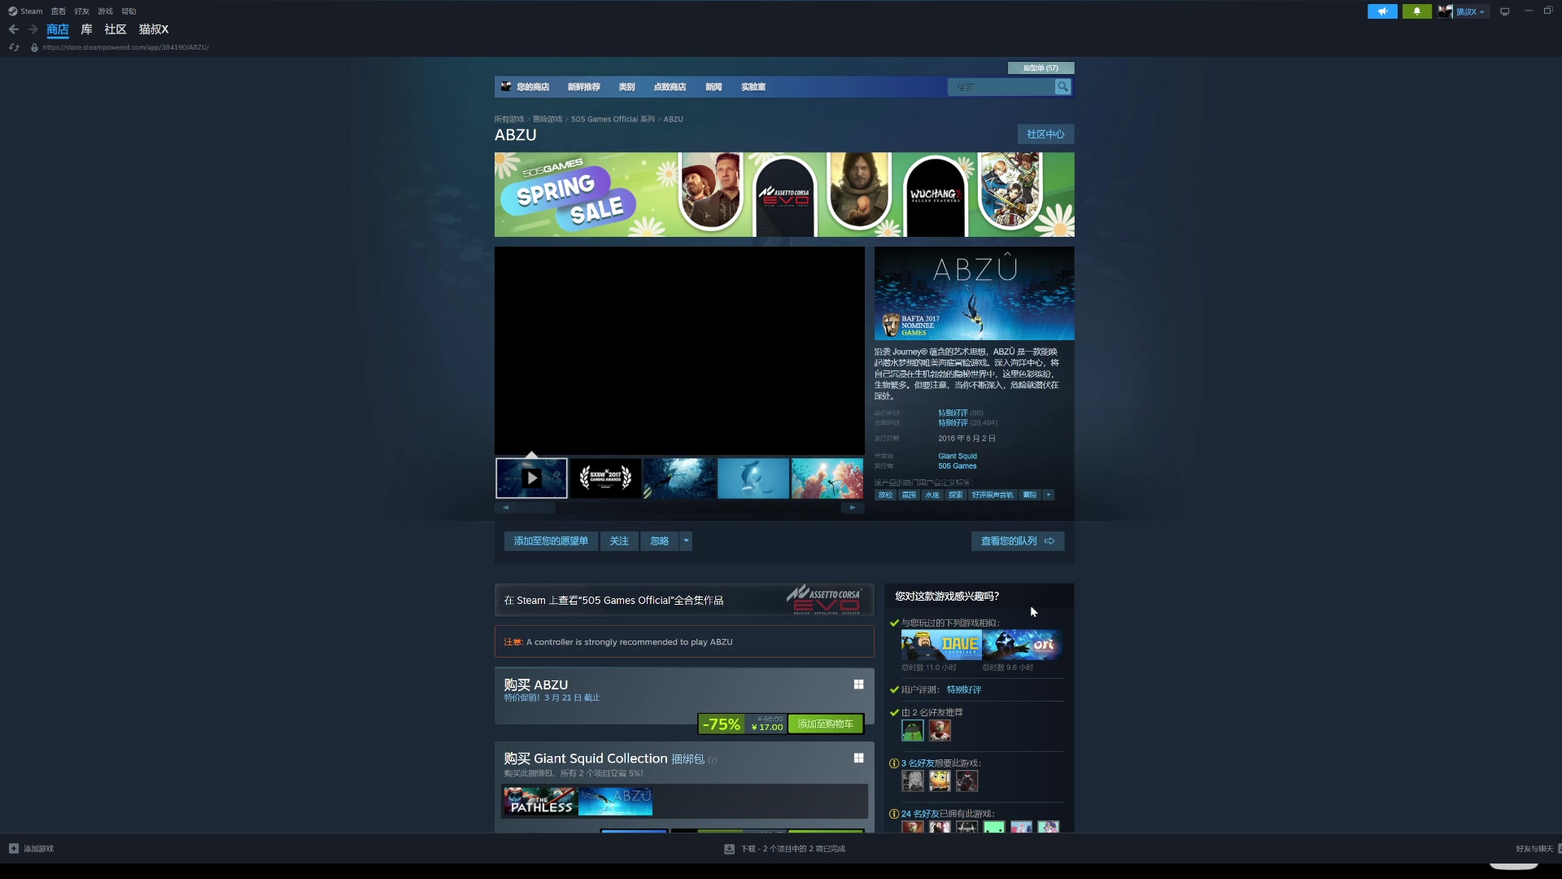
Task: Click the 好评原声音轨 soundtrack tag
Action: (x=993, y=495)
